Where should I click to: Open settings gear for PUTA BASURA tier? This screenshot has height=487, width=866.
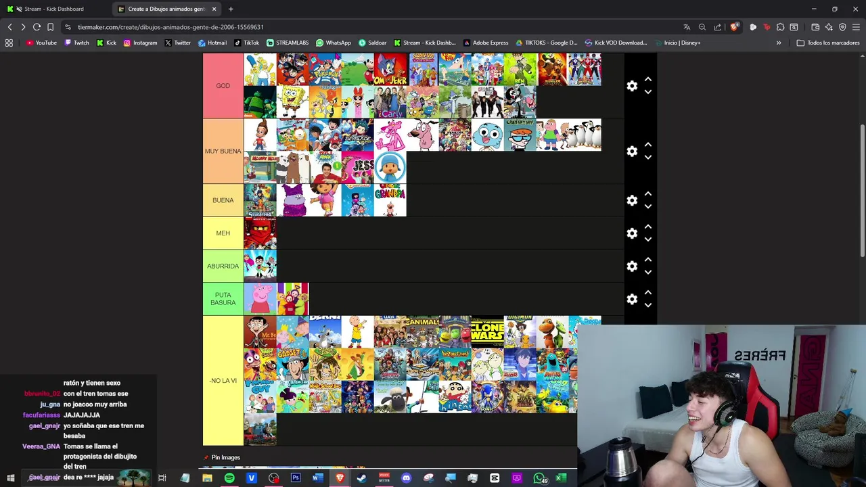[x=632, y=299]
